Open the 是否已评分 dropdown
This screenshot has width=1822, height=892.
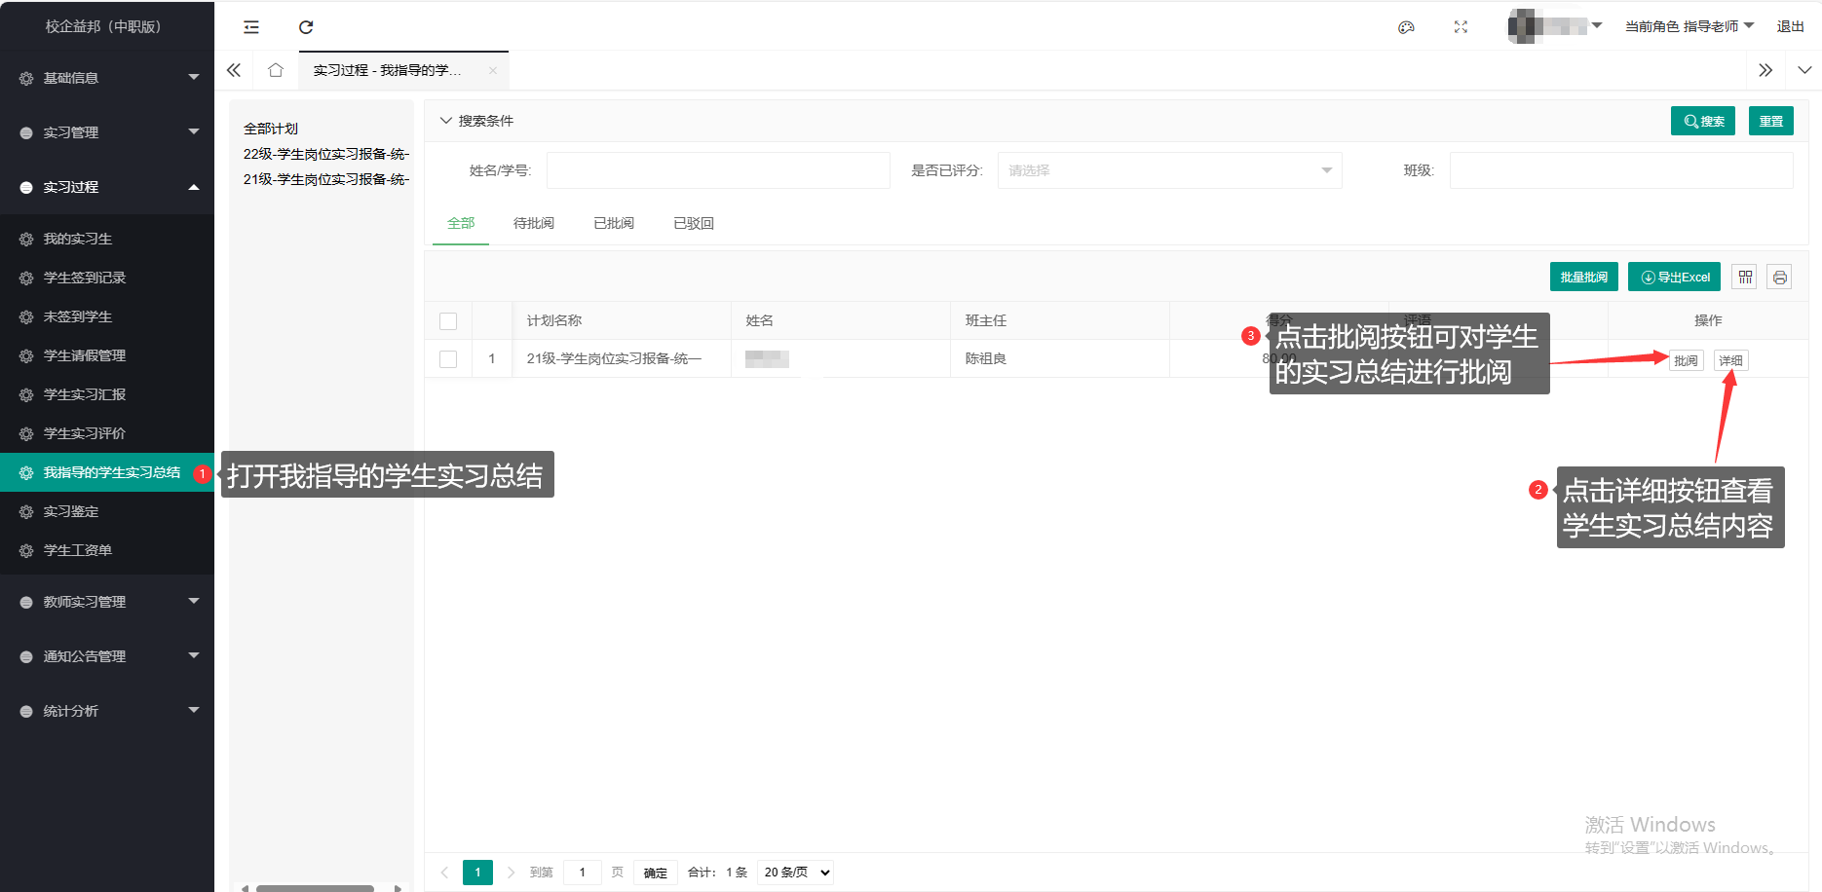[x=1169, y=170]
